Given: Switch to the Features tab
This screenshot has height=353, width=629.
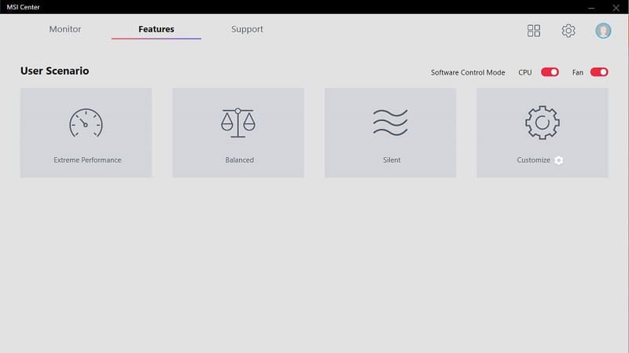Looking at the screenshot, I should tap(156, 29).
